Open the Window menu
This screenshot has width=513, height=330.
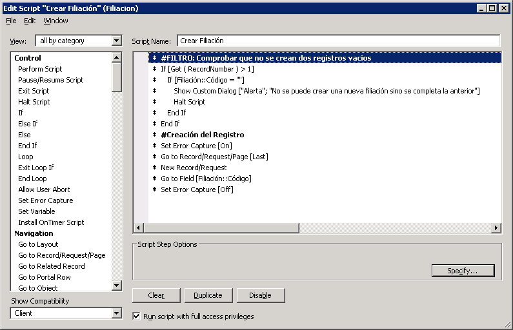56,21
